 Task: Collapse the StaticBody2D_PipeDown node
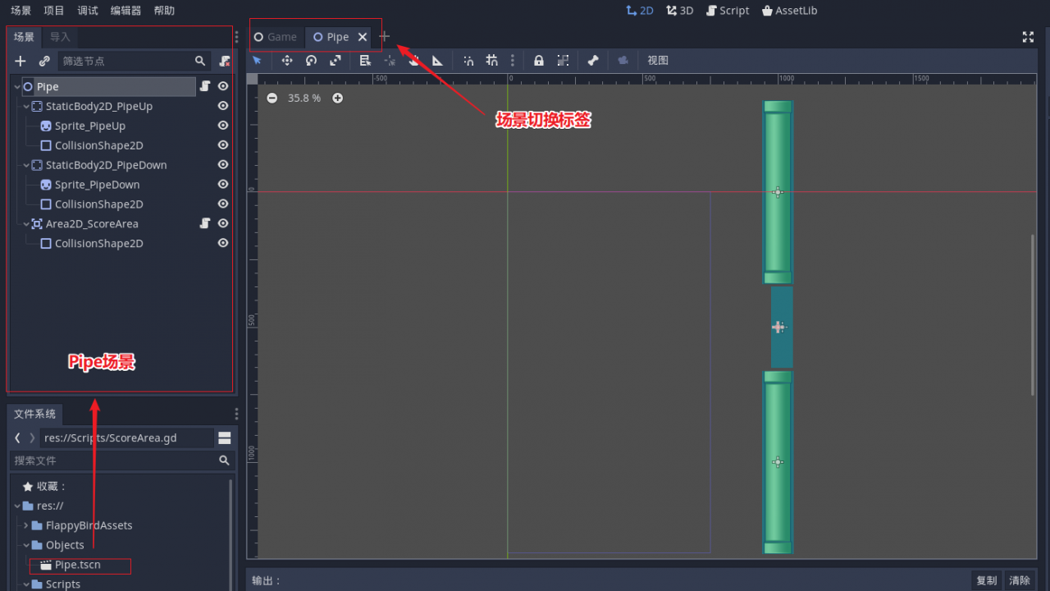[26, 165]
